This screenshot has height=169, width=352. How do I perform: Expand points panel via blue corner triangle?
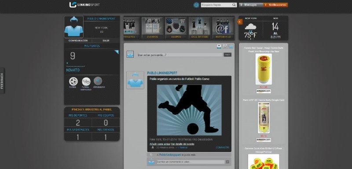(x=117, y=52)
